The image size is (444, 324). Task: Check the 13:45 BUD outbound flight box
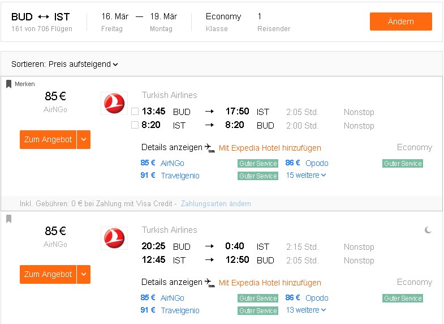point(135,112)
